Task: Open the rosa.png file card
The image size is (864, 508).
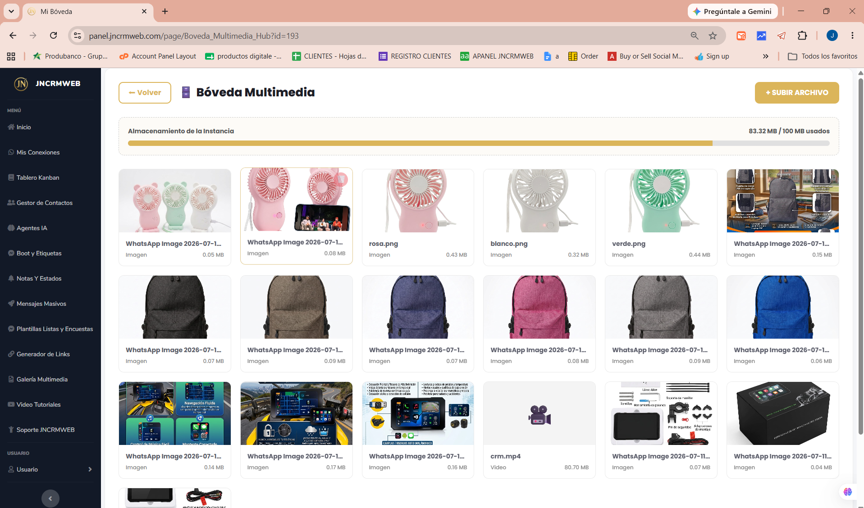Action: pos(418,218)
